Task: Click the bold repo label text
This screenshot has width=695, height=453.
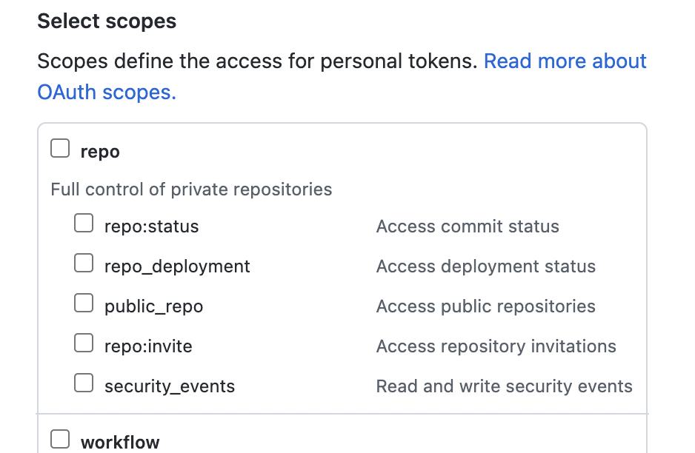Action: (100, 152)
